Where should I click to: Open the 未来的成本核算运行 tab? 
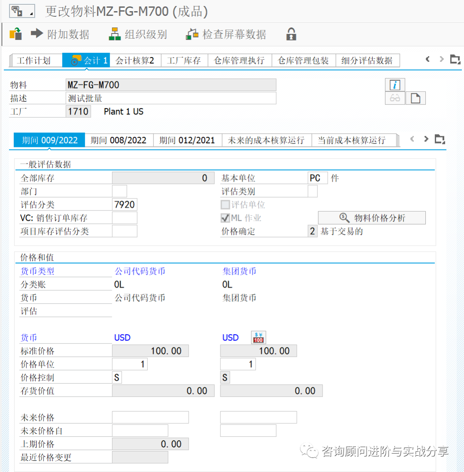[266, 140]
